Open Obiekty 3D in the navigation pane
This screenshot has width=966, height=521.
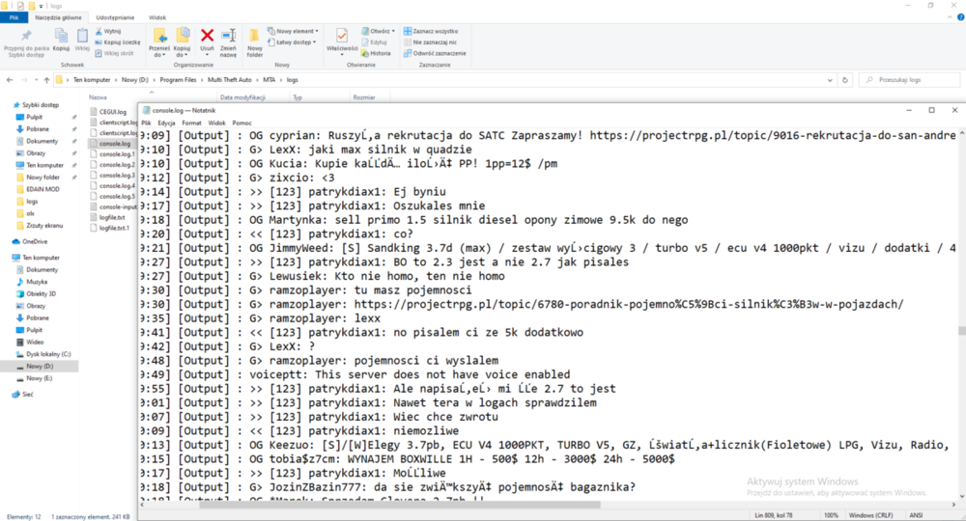[41, 293]
